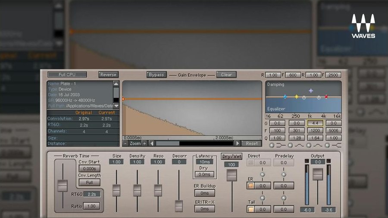
Task: Select the high-shelf EQ filter shape icon
Action: pos(337,145)
